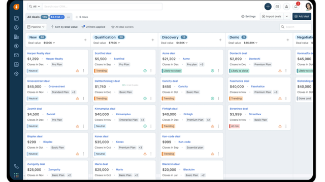Open the phone dialer icon
Screen dimensions: 325x182
tap(16, 166)
